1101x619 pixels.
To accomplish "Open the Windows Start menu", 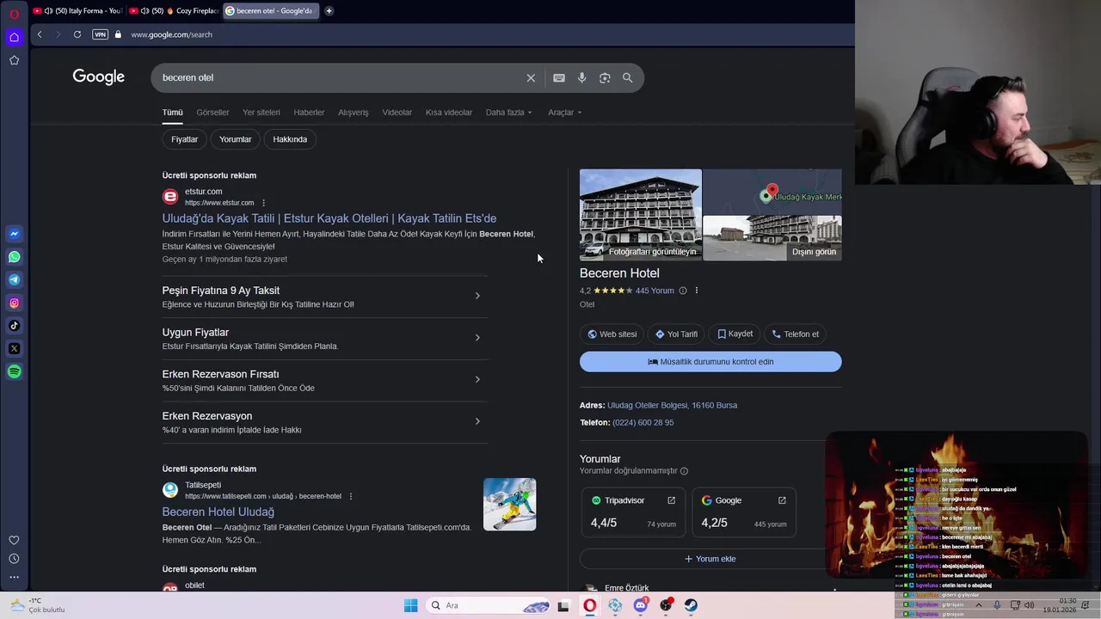I will coord(411,605).
